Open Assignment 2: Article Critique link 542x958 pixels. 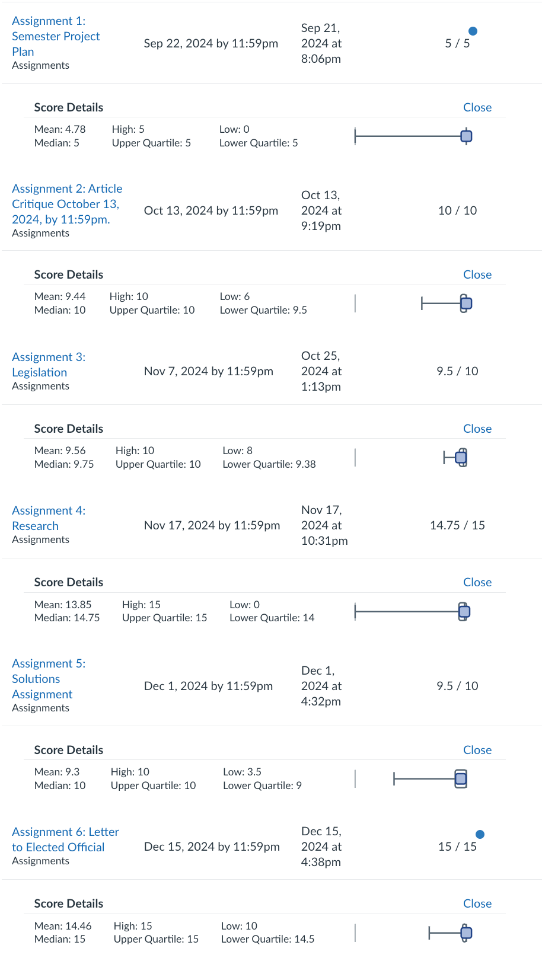point(66,204)
